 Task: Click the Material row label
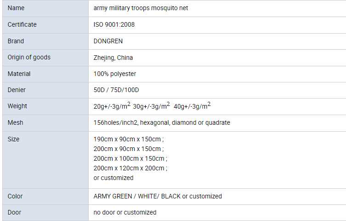click(x=19, y=74)
